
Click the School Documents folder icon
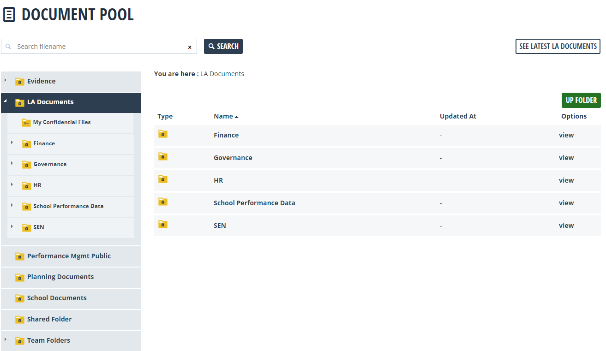(x=19, y=298)
